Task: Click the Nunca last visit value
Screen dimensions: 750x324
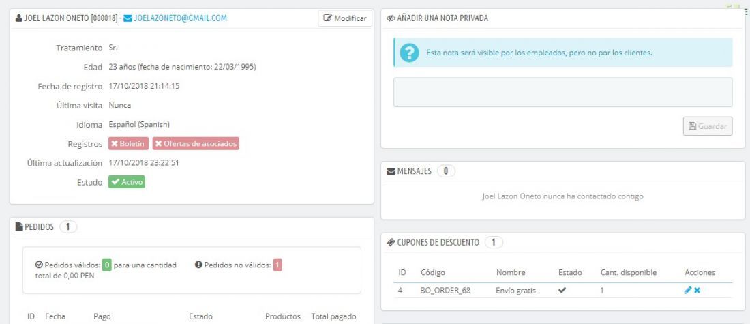Action: coord(119,105)
